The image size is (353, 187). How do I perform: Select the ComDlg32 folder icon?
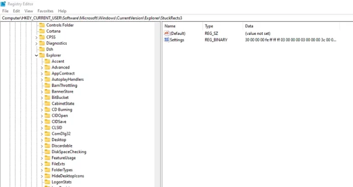click(x=47, y=134)
